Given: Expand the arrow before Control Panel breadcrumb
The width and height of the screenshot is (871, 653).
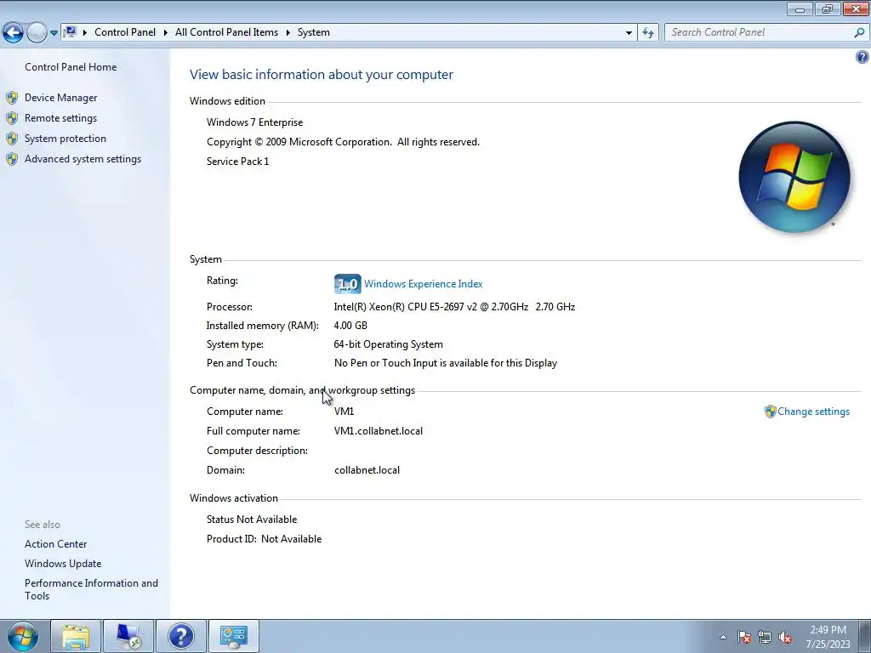Looking at the screenshot, I should pos(85,33).
